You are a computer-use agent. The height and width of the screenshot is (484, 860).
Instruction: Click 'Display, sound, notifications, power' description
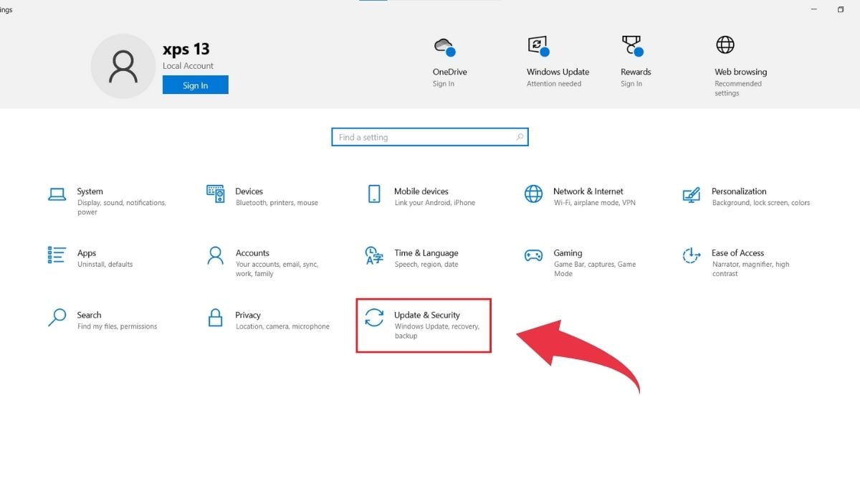click(122, 207)
